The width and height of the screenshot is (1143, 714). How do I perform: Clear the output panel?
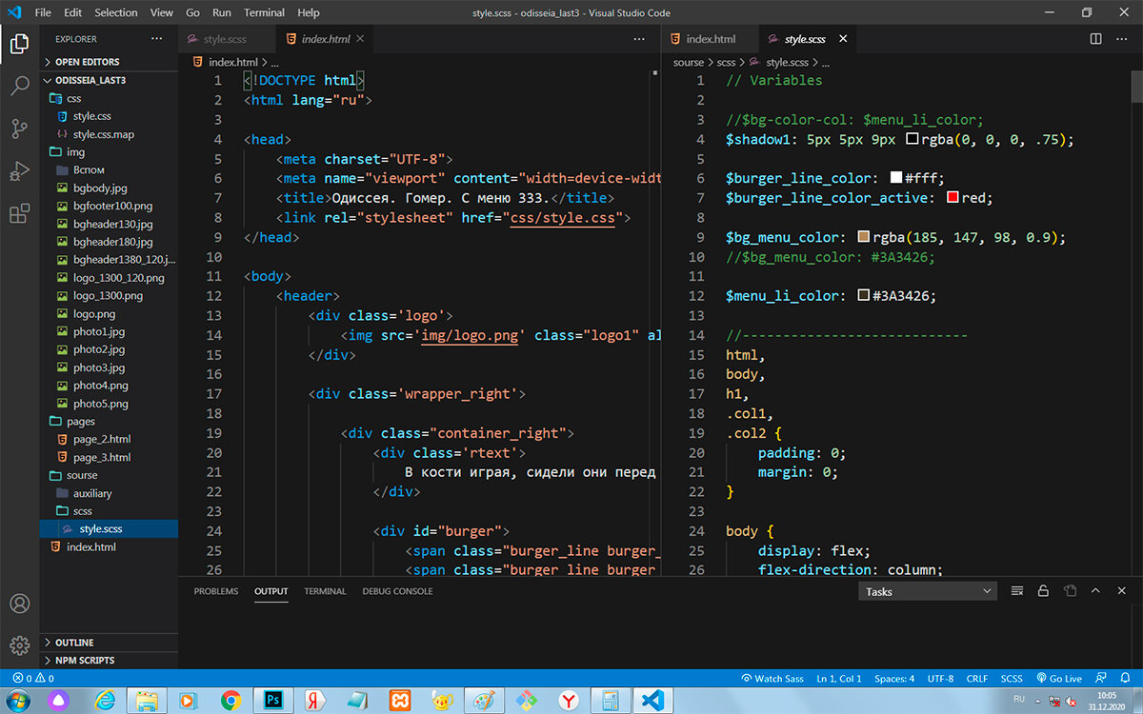(x=1017, y=591)
